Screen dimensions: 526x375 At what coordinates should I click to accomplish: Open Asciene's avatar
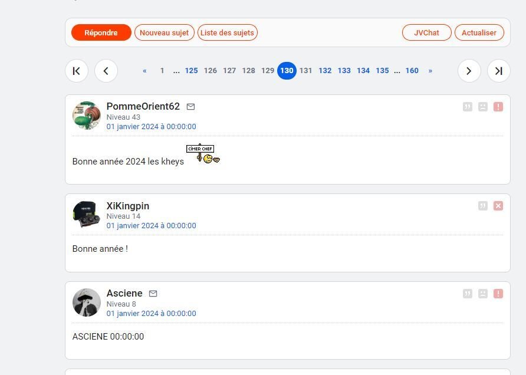(87, 302)
